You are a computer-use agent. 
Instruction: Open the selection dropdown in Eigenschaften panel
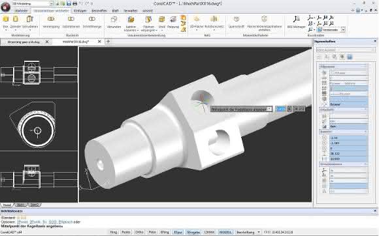(x=346, y=50)
